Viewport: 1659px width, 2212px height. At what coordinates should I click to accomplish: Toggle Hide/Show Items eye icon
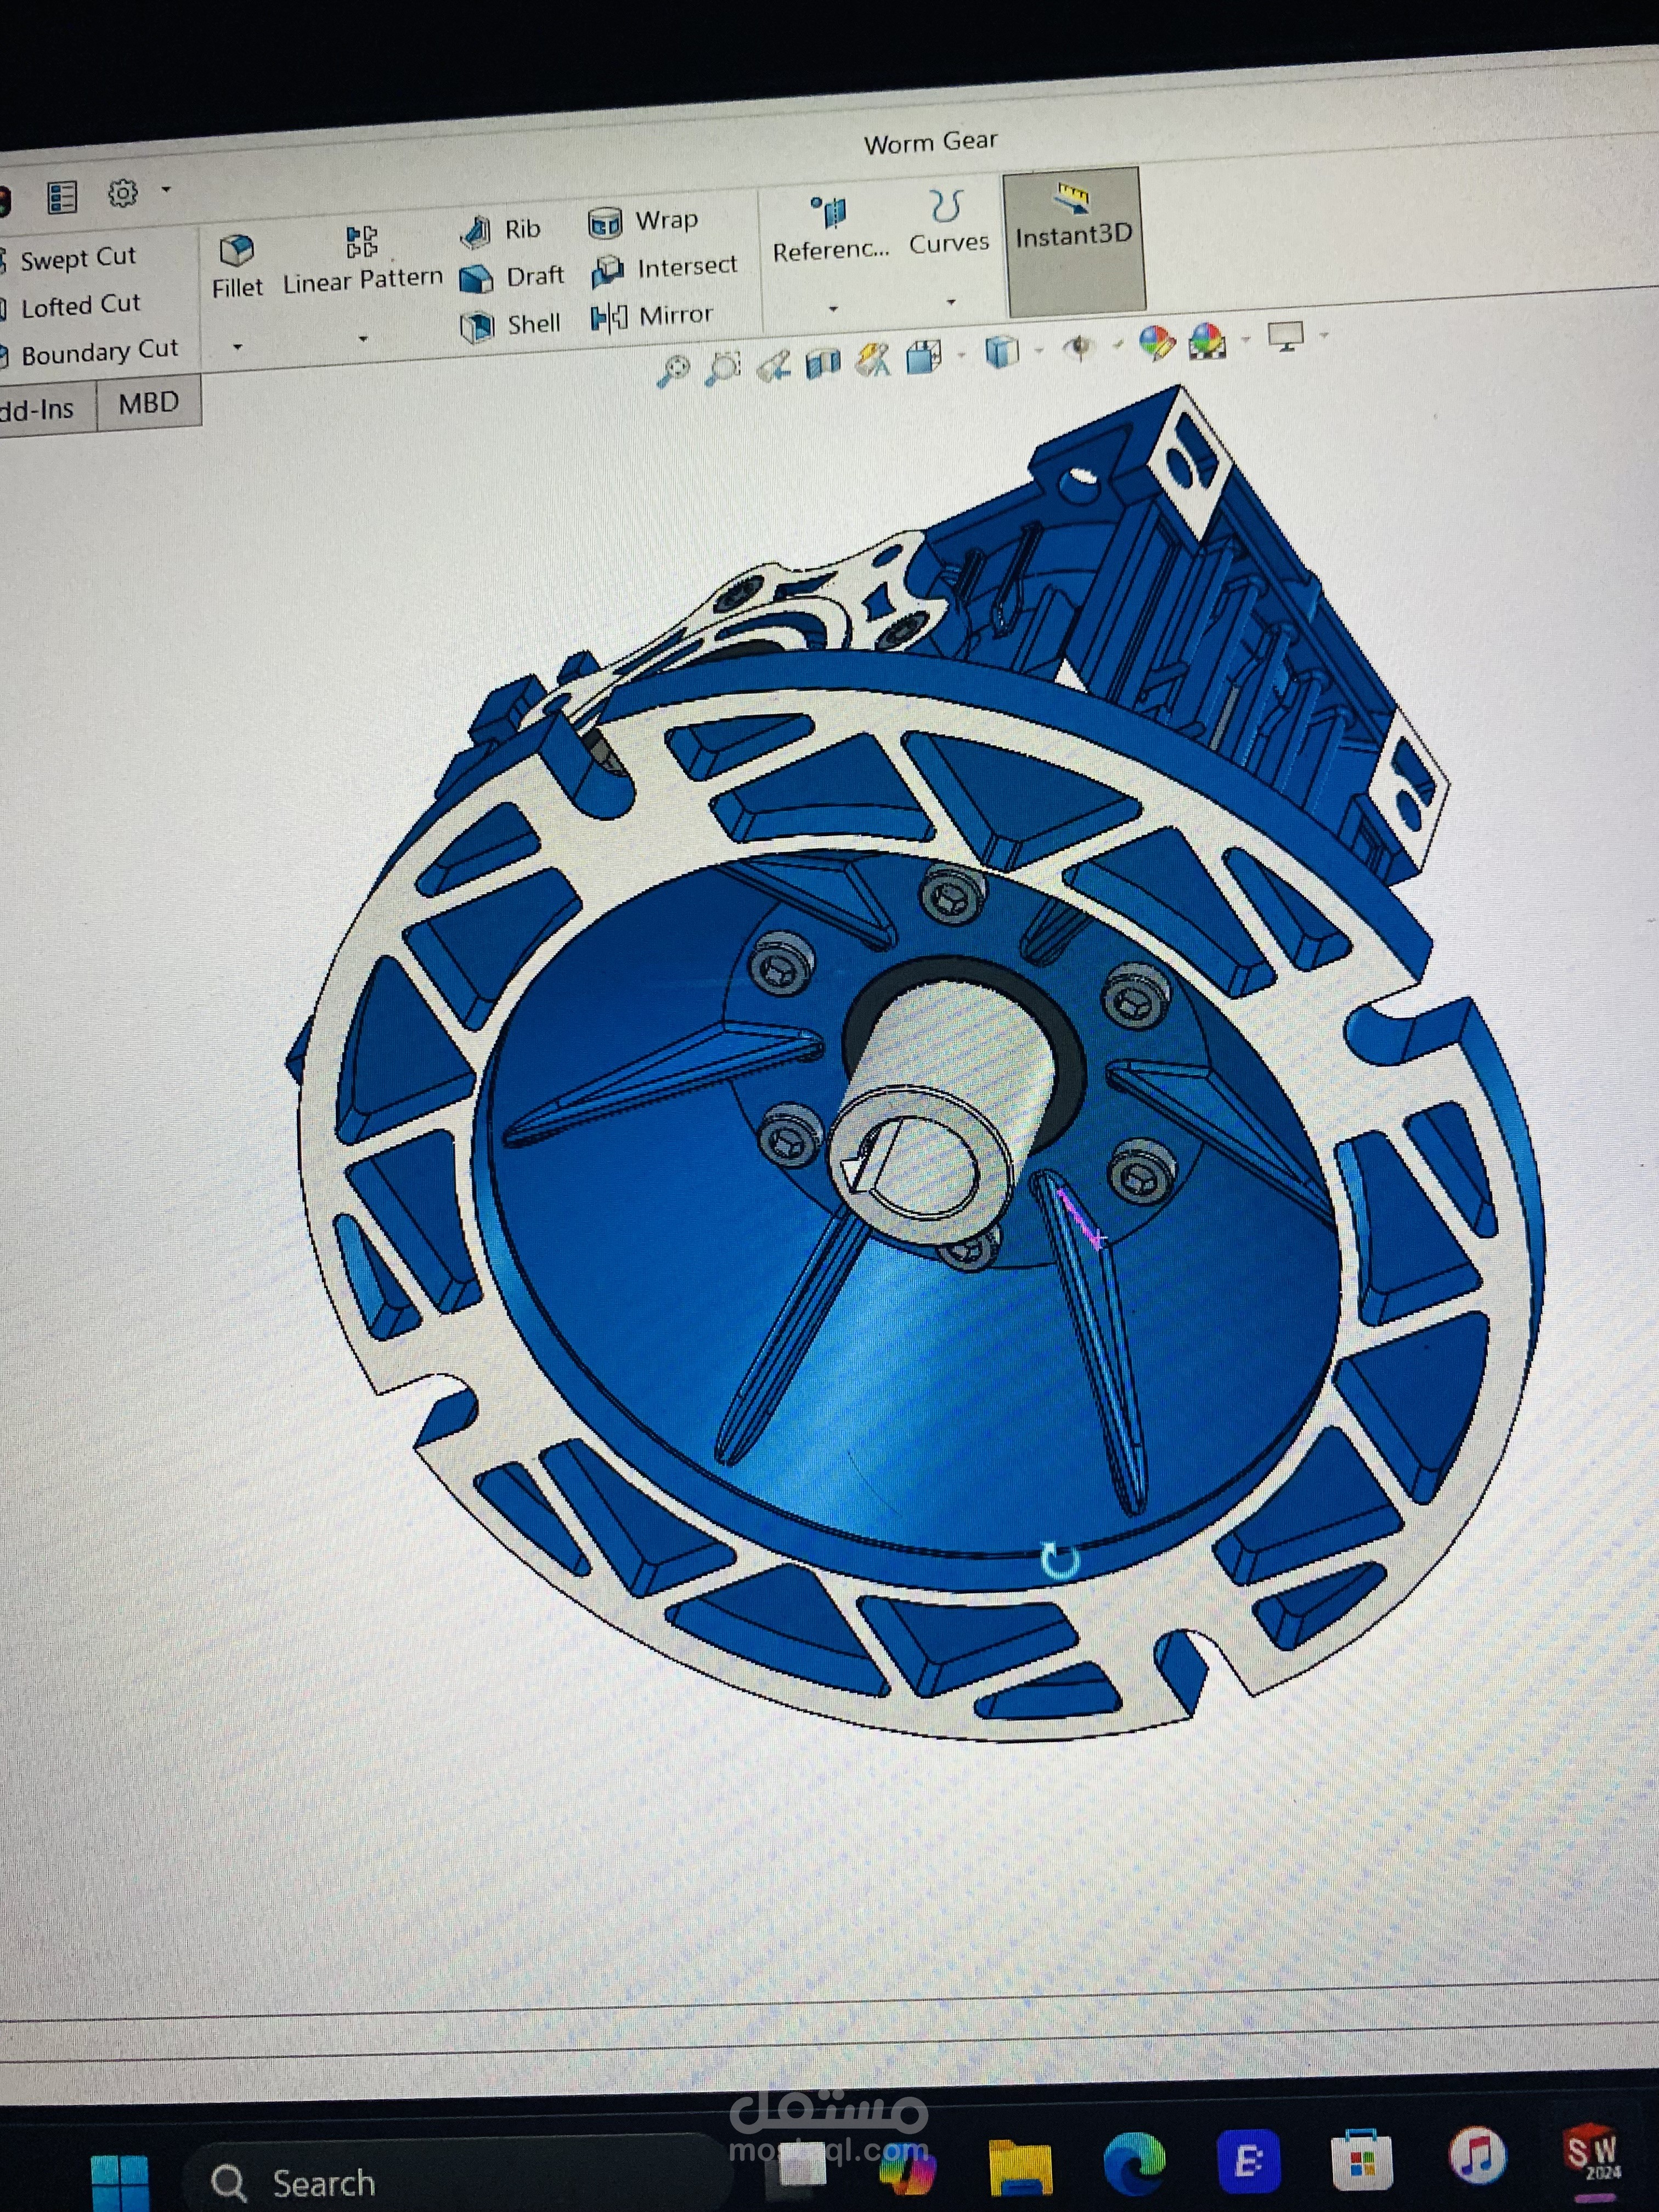[x=1078, y=348]
